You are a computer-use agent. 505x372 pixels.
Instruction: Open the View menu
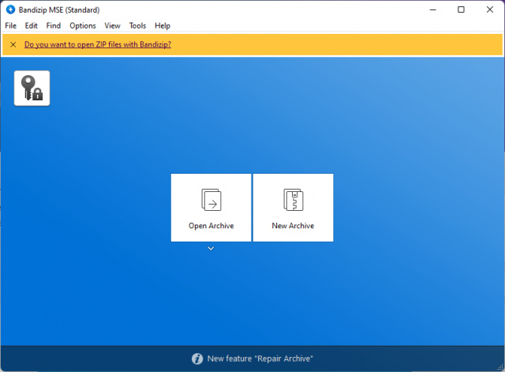tap(112, 26)
